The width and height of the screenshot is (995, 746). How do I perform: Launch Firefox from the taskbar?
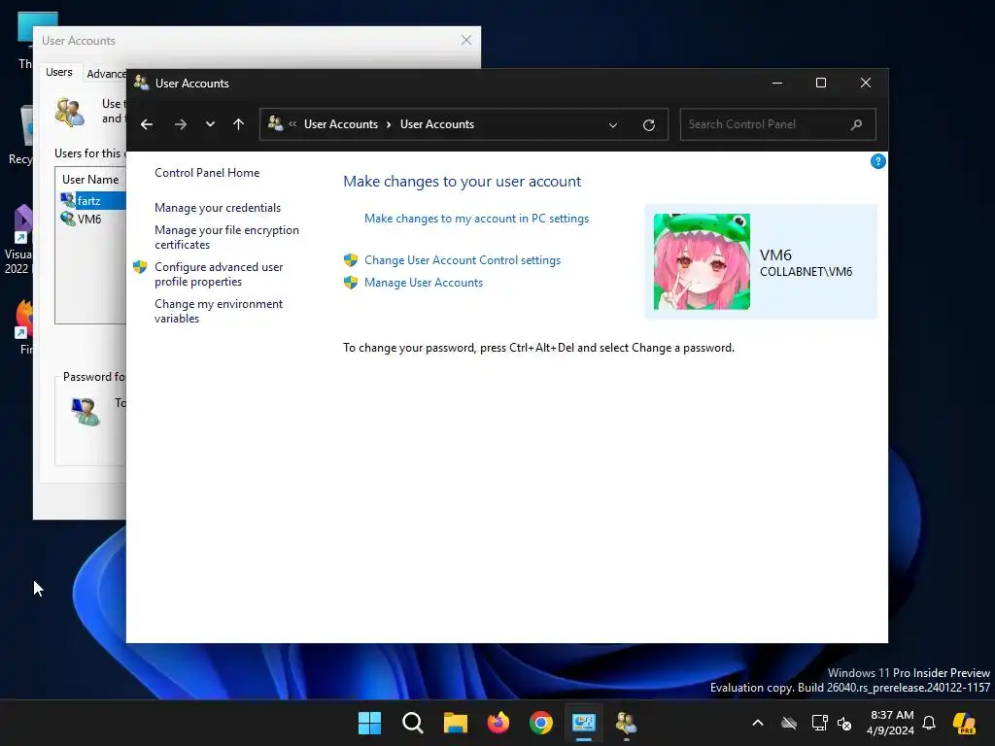tap(498, 723)
